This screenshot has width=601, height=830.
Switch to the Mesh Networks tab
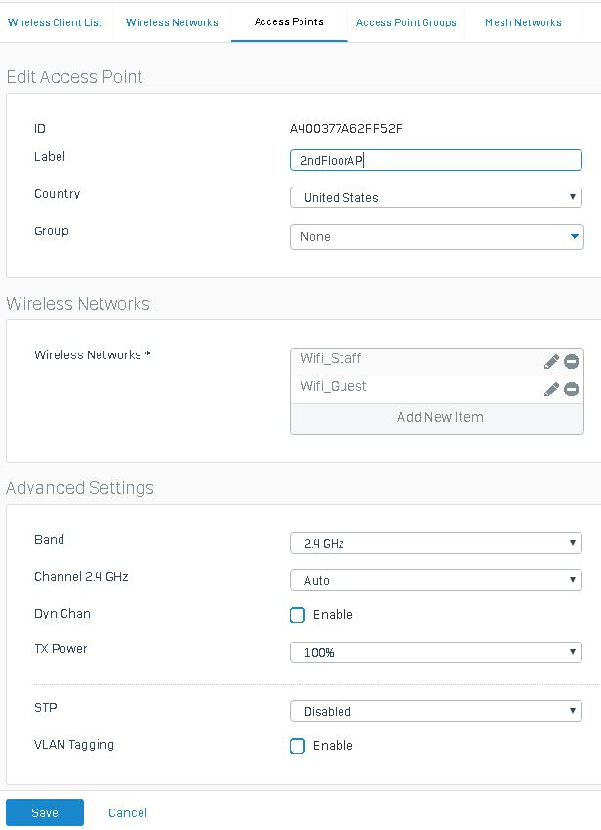pyautogui.click(x=523, y=22)
